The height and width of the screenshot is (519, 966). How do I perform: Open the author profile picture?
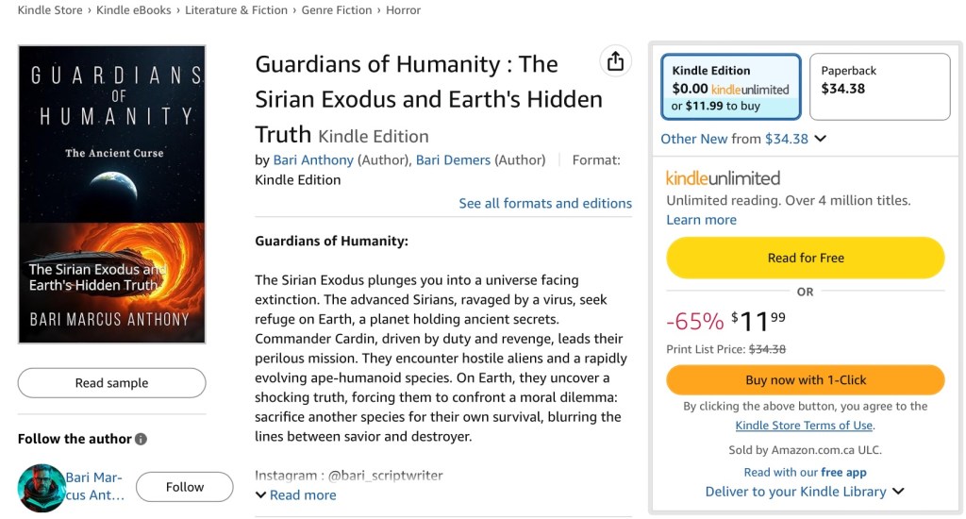(42, 488)
